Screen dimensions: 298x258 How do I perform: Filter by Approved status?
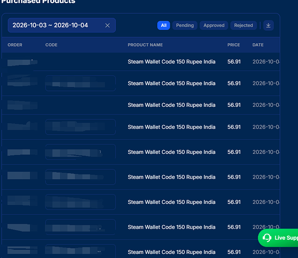coord(214,25)
